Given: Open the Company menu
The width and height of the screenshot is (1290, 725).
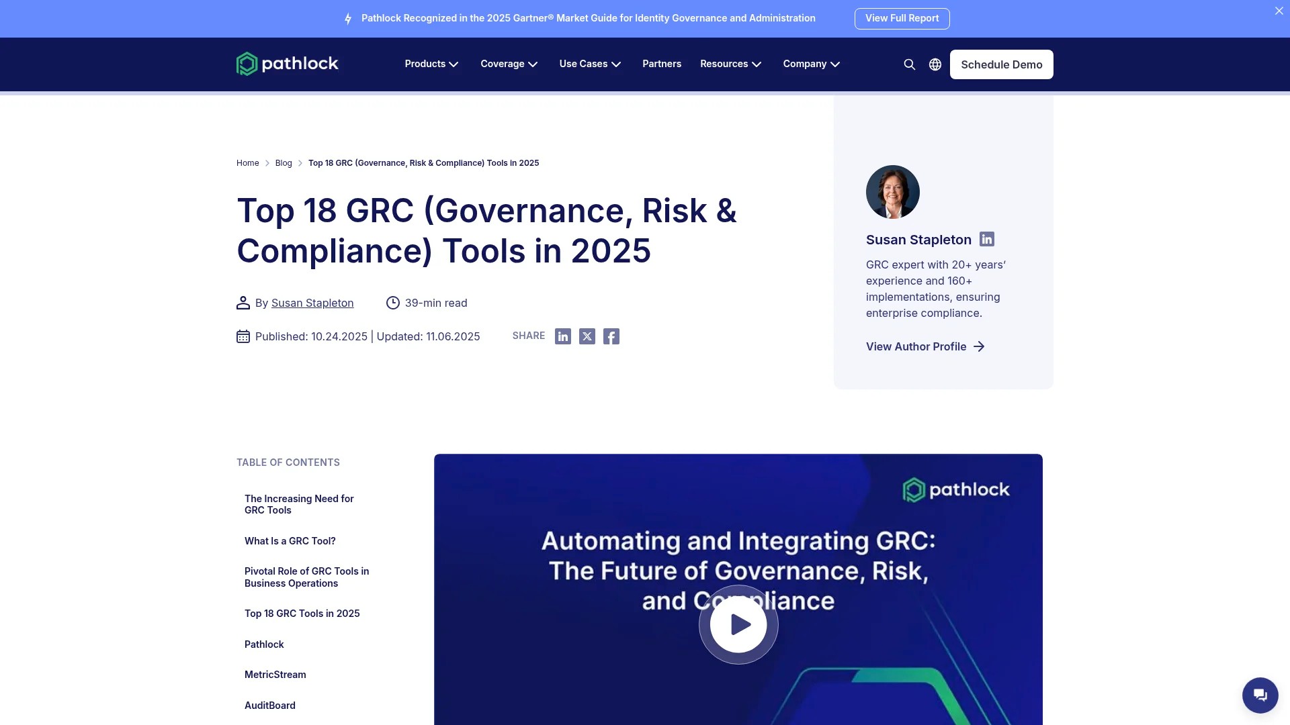Looking at the screenshot, I should (x=811, y=64).
